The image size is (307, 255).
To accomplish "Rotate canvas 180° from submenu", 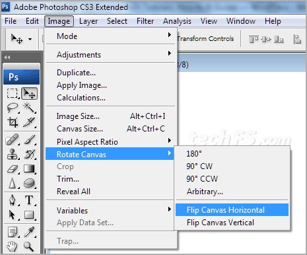I will click(232, 154).
